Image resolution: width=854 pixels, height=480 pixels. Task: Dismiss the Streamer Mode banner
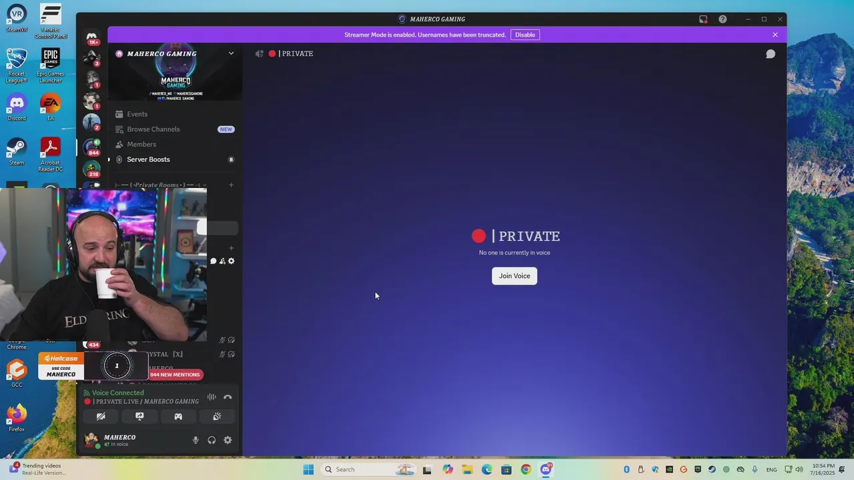(x=775, y=35)
